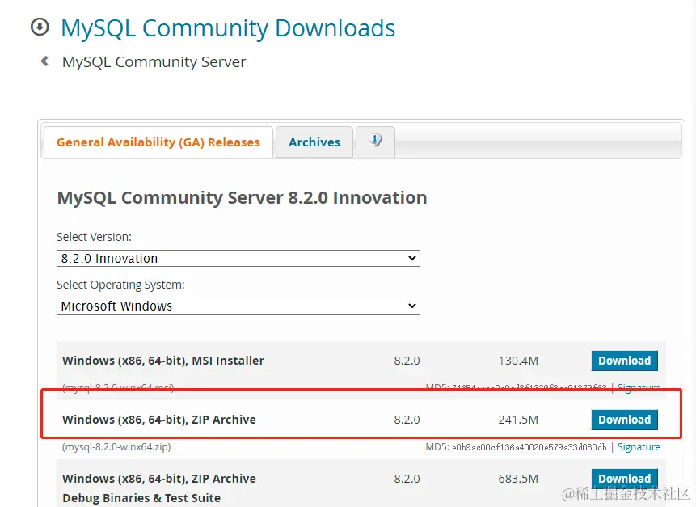The image size is (696, 507).
Task: Open the information icon tab
Action: (375, 142)
